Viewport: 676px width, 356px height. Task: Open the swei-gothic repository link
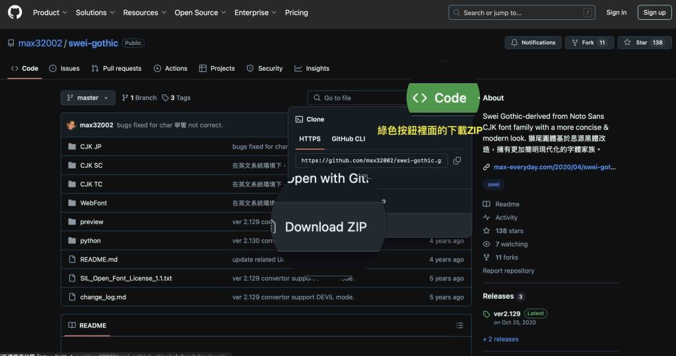[x=93, y=43]
